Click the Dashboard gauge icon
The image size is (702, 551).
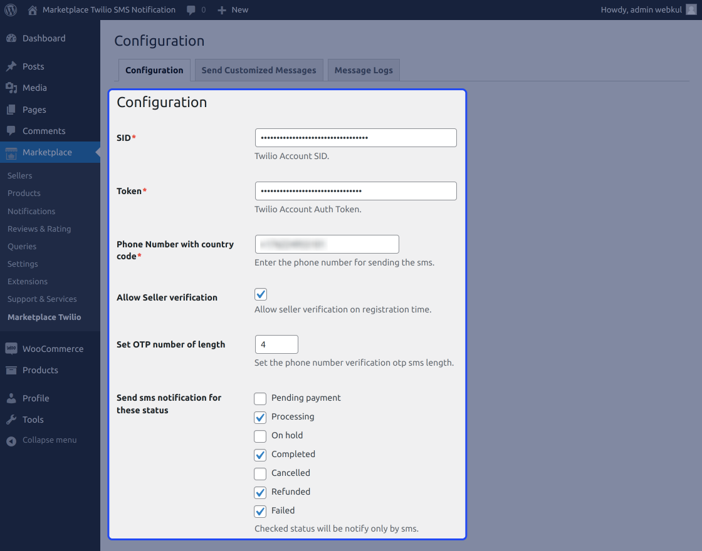pyautogui.click(x=12, y=38)
